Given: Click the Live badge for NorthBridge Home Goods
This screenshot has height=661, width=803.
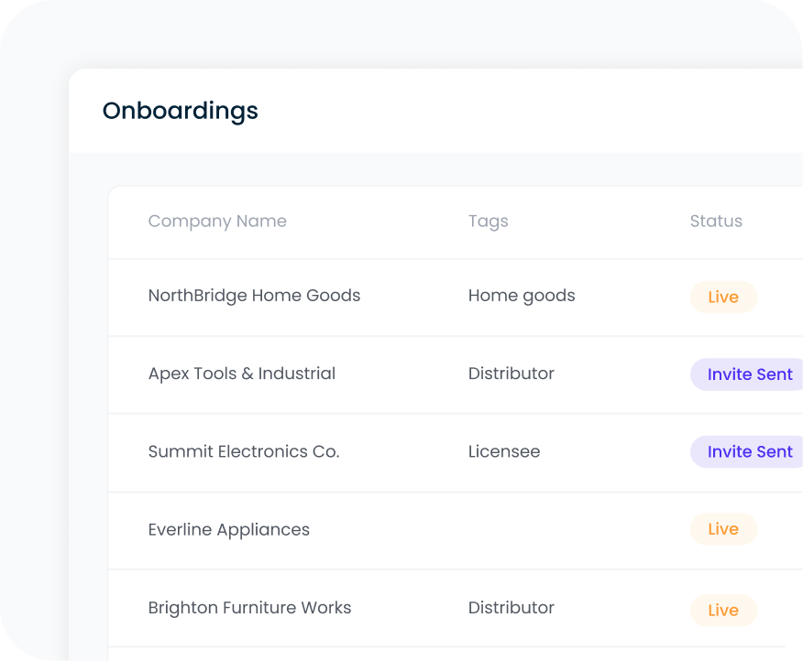Looking at the screenshot, I should tap(723, 297).
